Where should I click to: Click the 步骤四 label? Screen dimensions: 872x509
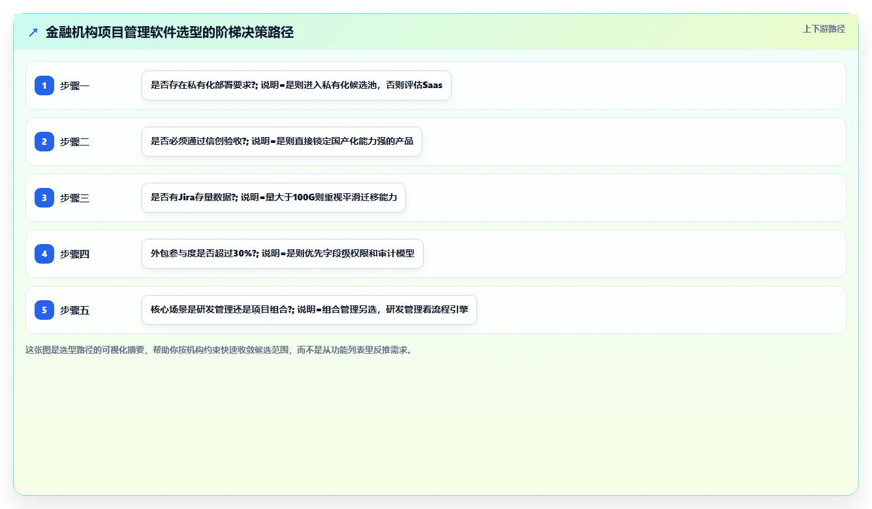click(x=74, y=254)
